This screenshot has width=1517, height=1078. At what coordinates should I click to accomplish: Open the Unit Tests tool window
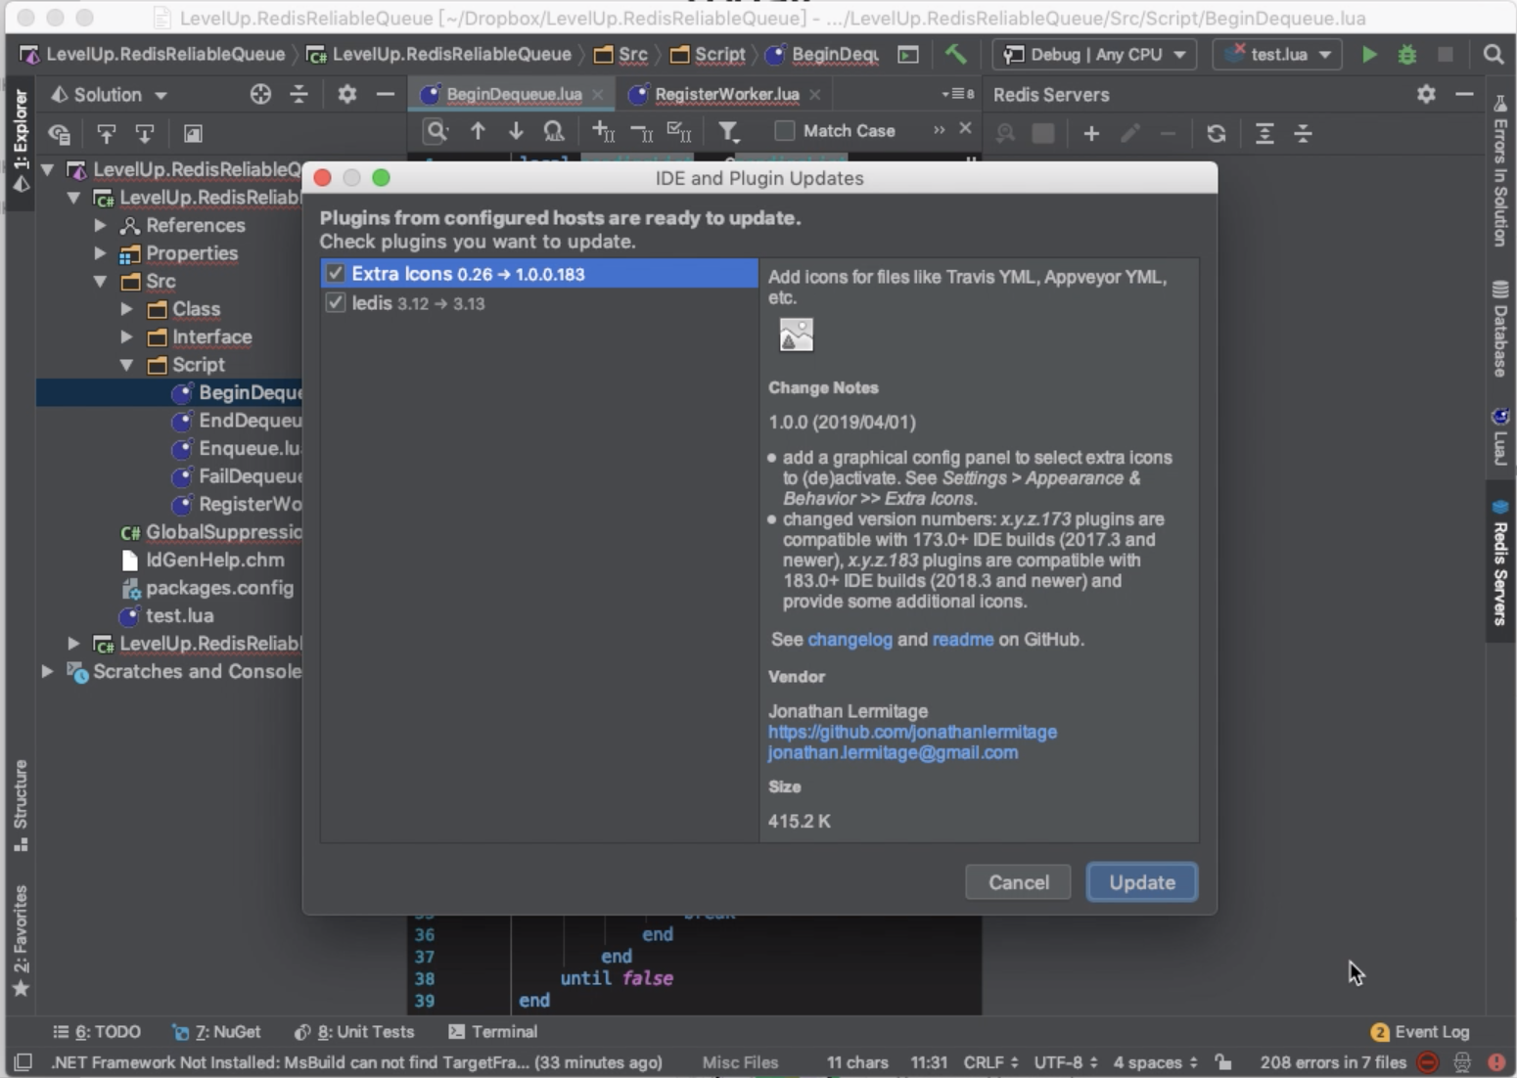354,1032
